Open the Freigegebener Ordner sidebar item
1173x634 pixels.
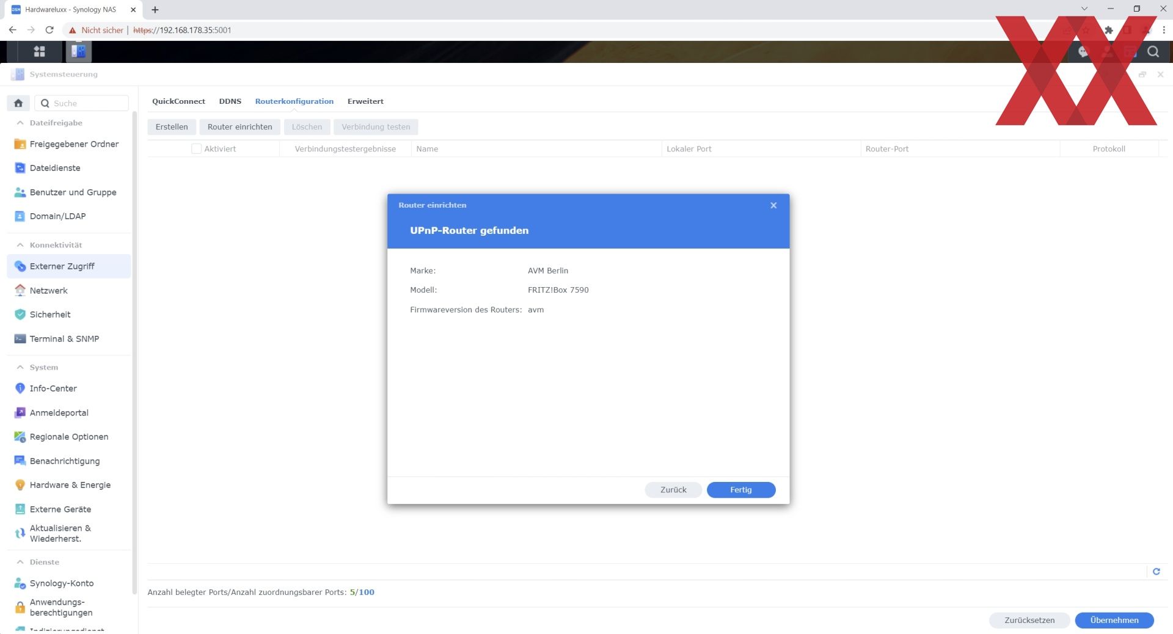[69, 144]
